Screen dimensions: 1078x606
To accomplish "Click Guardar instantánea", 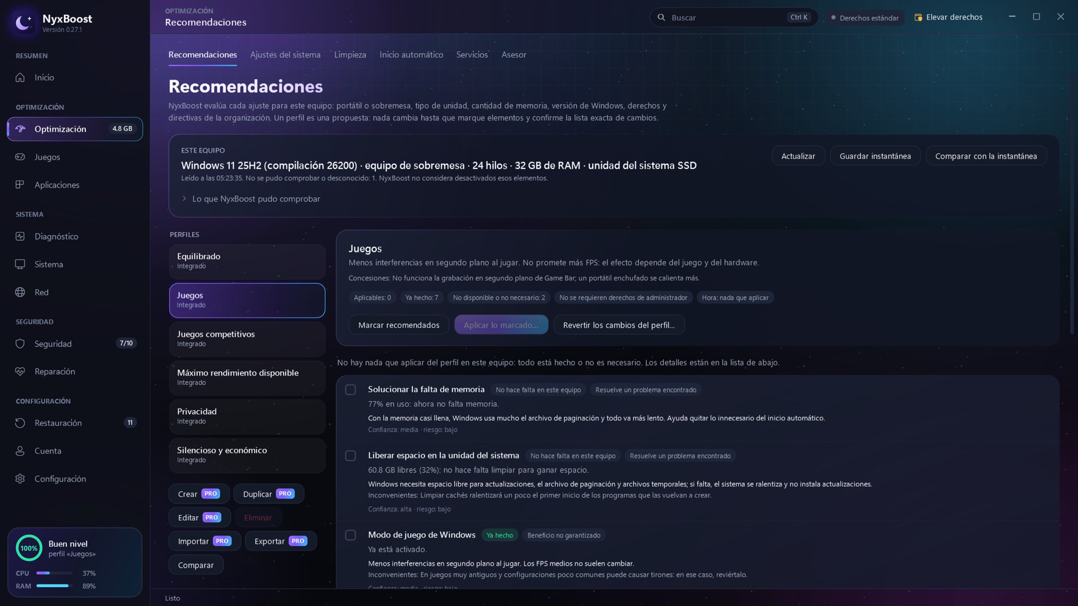I will [875, 156].
